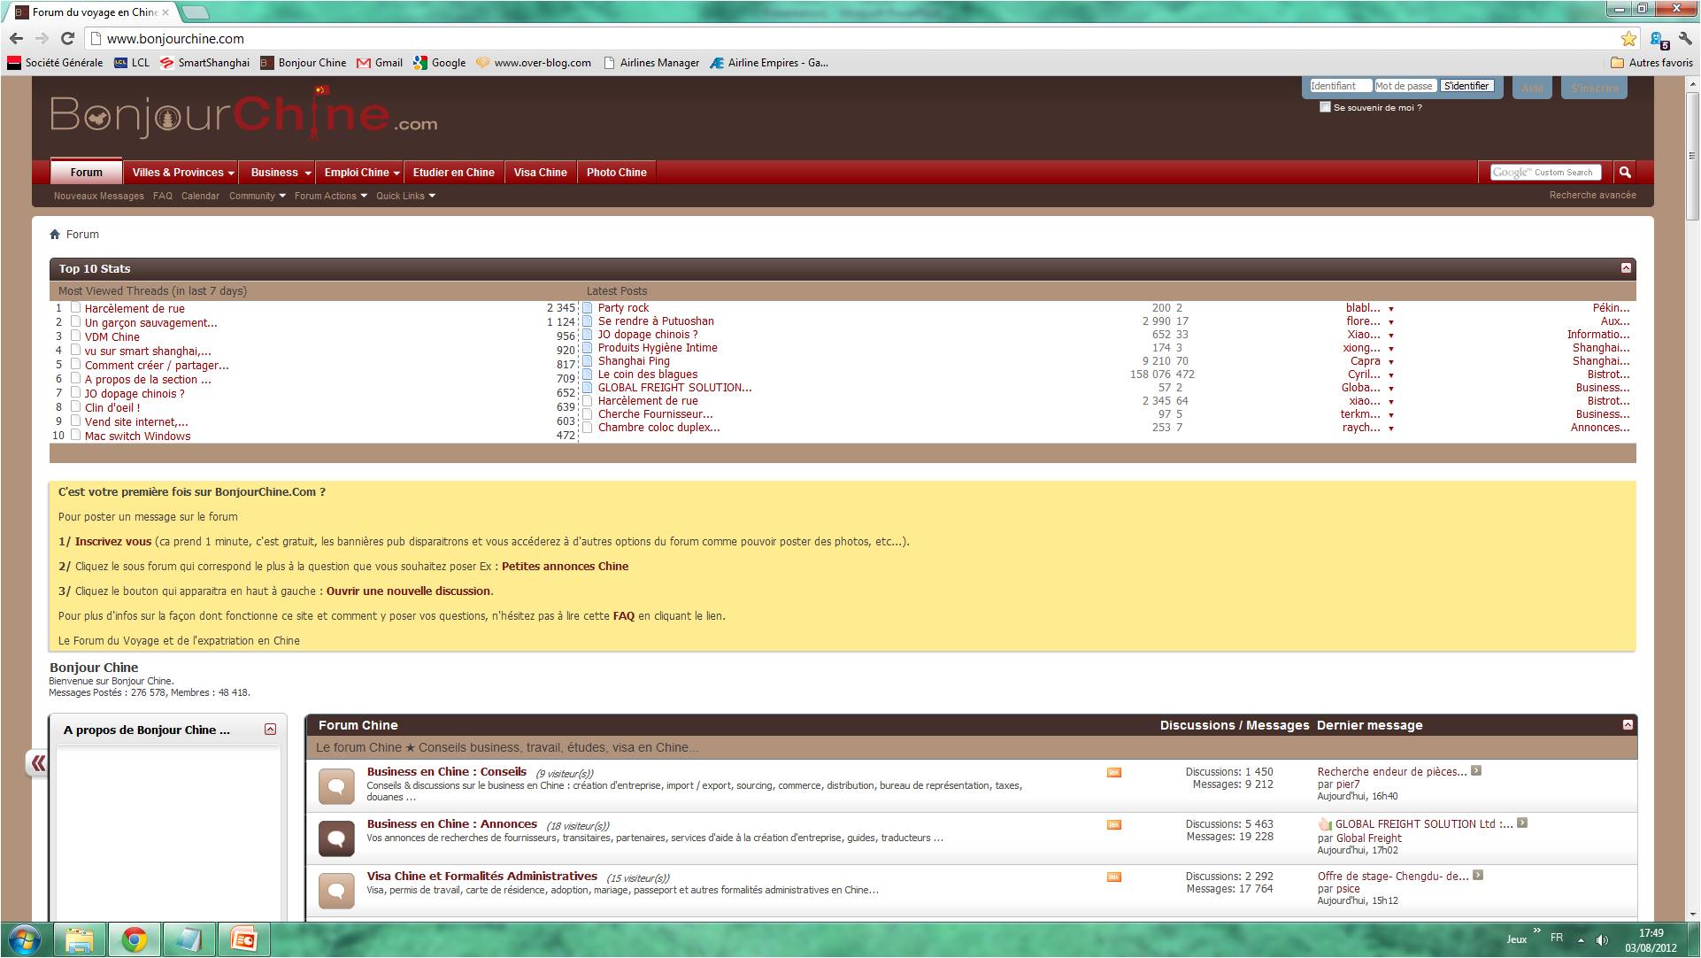Go to last post of Recherche endeur de pièces
This screenshot has width=1701, height=958.
click(x=1476, y=771)
